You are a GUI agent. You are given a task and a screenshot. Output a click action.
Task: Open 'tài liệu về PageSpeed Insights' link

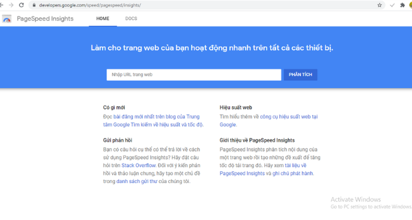click(x=263, y=169)
